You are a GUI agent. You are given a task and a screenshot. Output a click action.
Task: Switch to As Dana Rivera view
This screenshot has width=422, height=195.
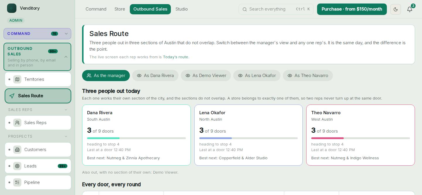click(x=155, y=76)
